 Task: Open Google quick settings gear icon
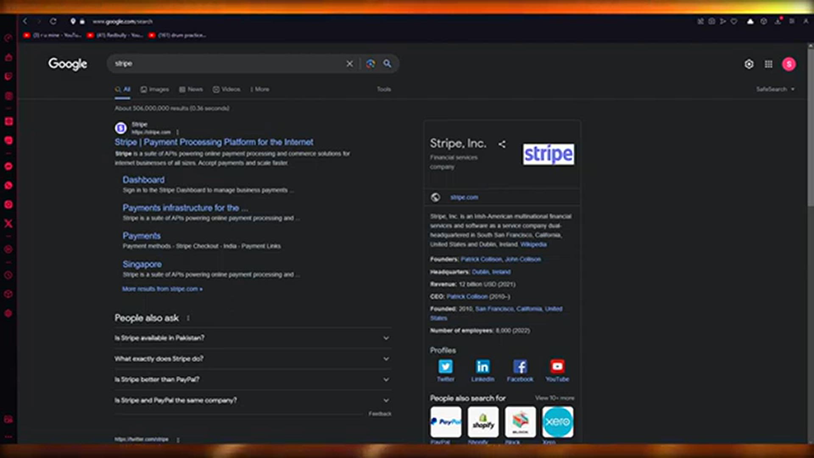pos(749,64)
